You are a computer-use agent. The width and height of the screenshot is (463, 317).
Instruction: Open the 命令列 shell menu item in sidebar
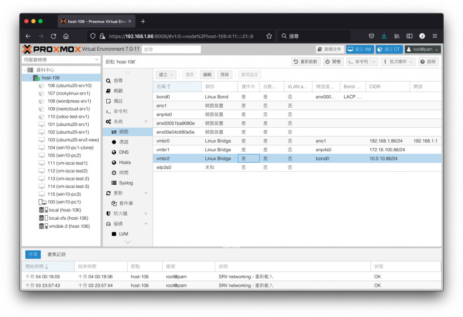click(127, 111)
